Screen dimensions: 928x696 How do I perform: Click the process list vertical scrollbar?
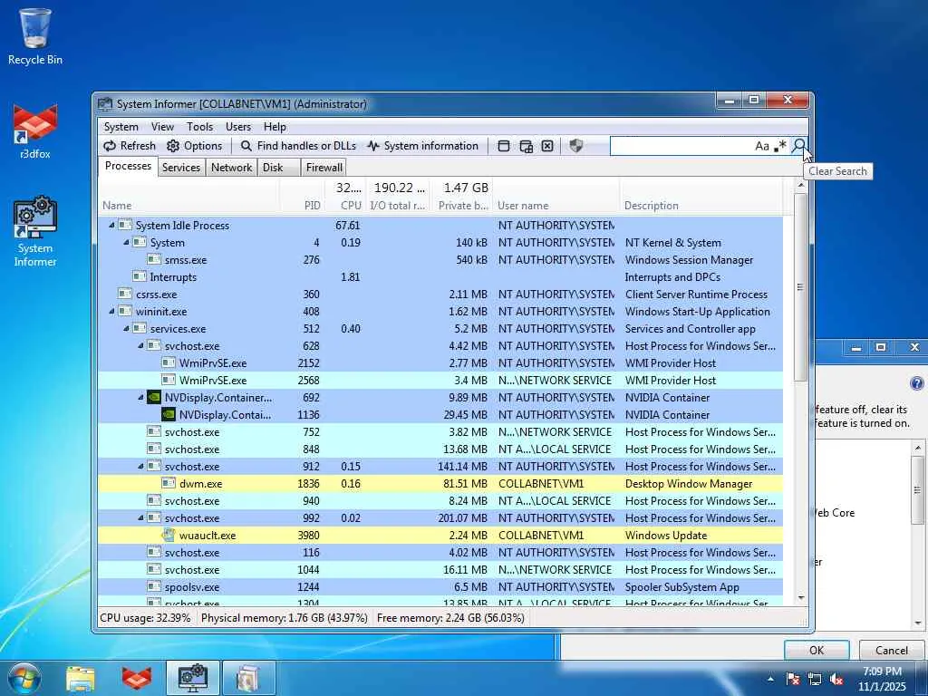click(800, 286)
